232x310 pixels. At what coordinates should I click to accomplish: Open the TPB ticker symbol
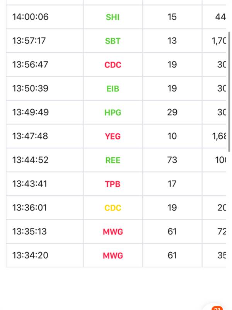click(x=113, y=184)
